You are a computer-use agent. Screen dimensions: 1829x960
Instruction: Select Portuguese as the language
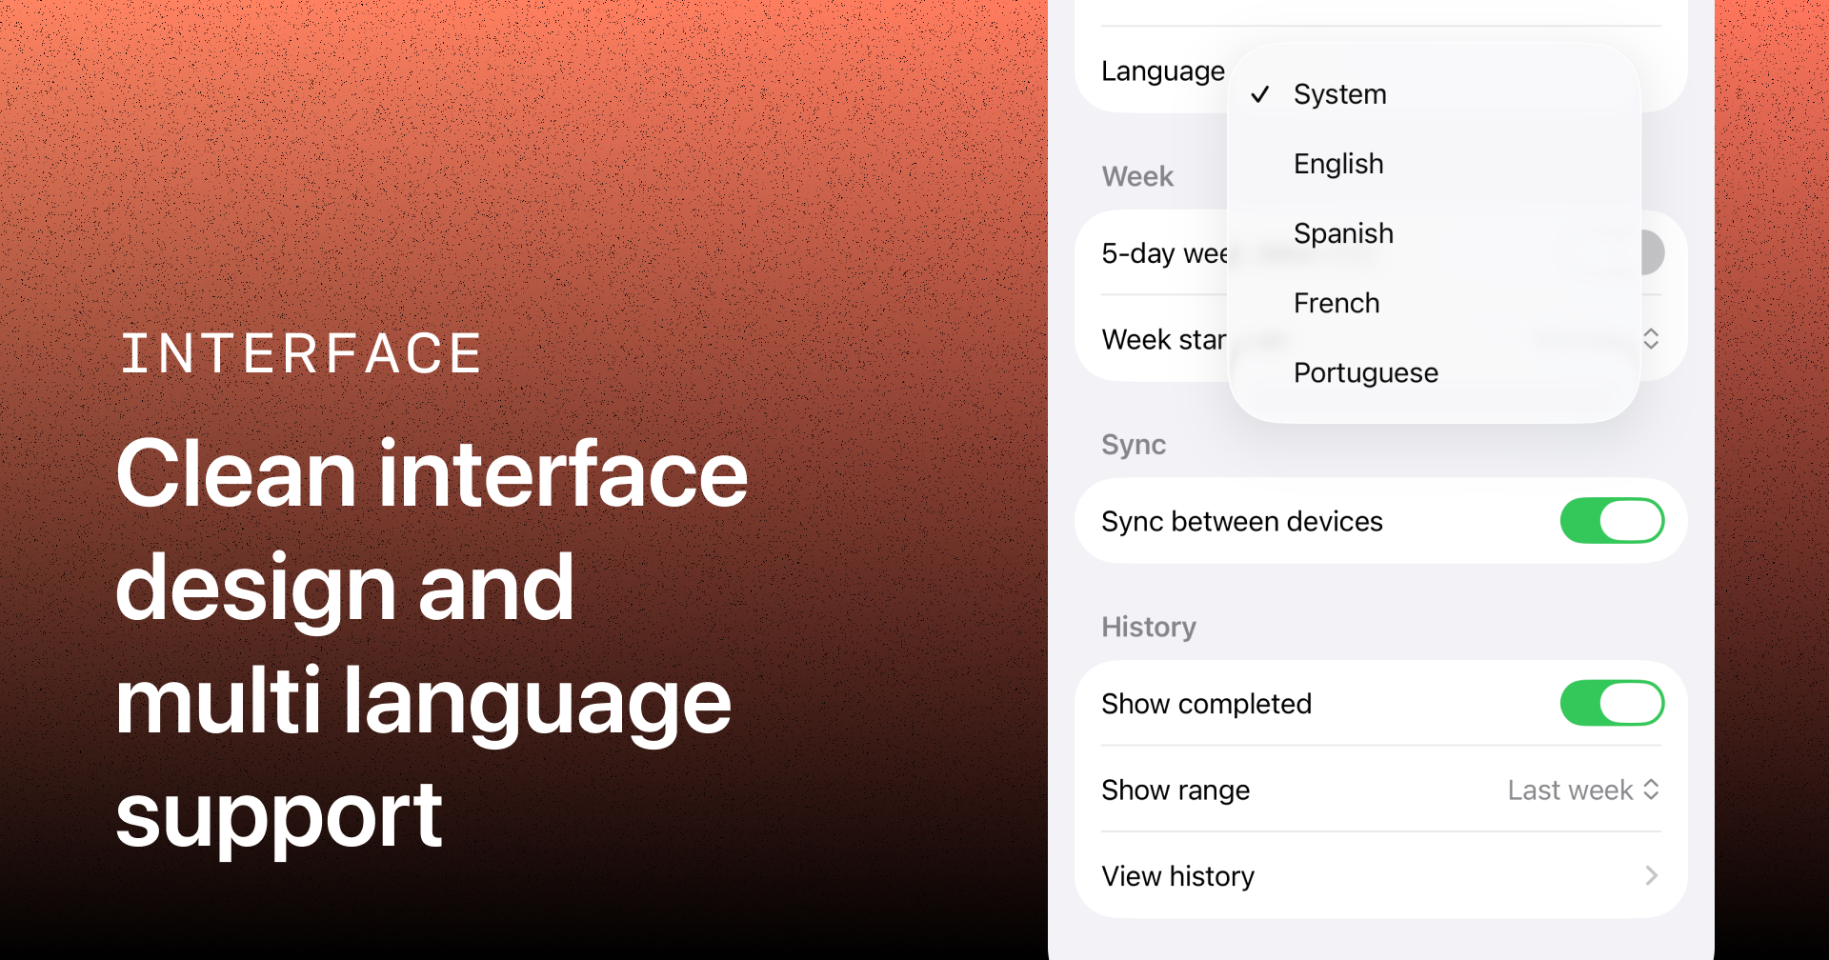point(1365,372)
